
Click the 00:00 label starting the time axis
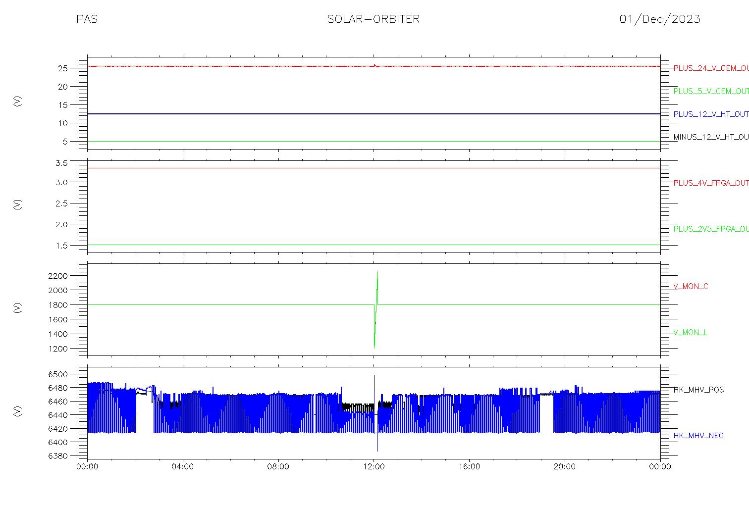pos(88,467)
